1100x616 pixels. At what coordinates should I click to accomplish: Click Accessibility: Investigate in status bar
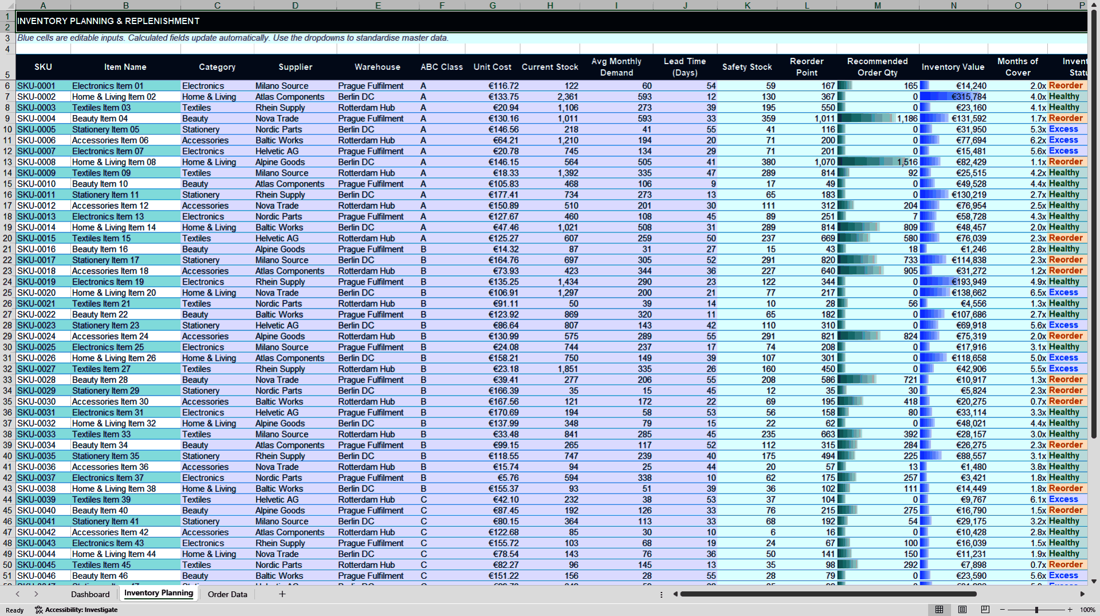[x=77, y=610]
